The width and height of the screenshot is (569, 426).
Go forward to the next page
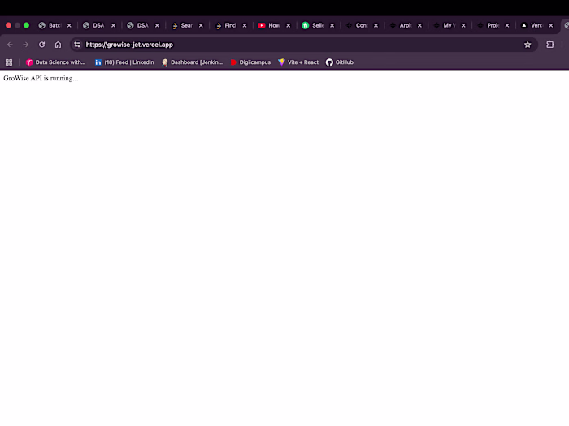tap(26, 45)
